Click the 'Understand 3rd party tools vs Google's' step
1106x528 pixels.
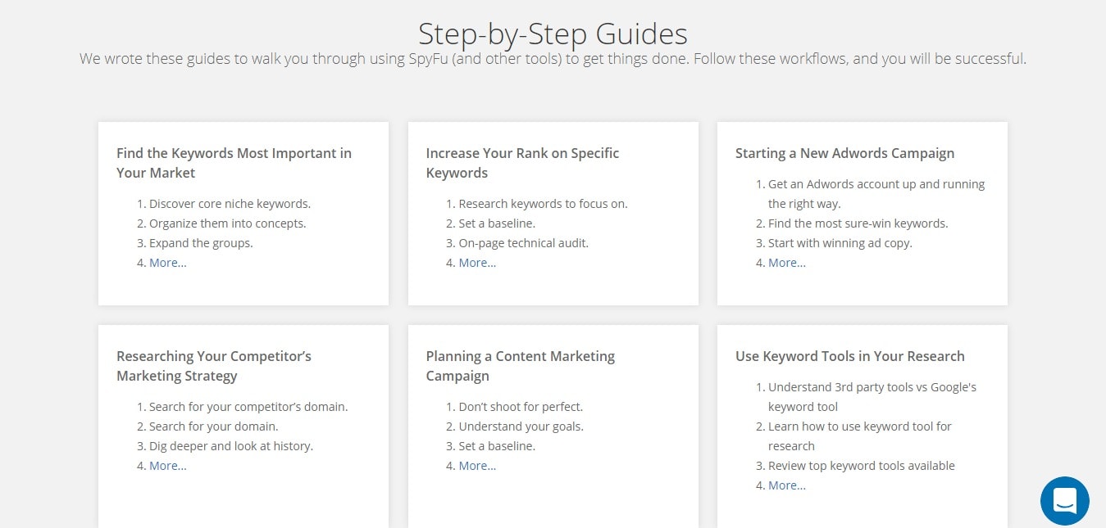(872, 397)
